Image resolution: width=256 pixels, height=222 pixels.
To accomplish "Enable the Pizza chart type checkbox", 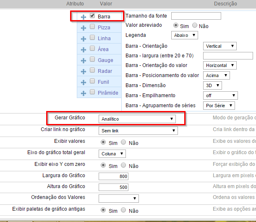I will point(92,26).
